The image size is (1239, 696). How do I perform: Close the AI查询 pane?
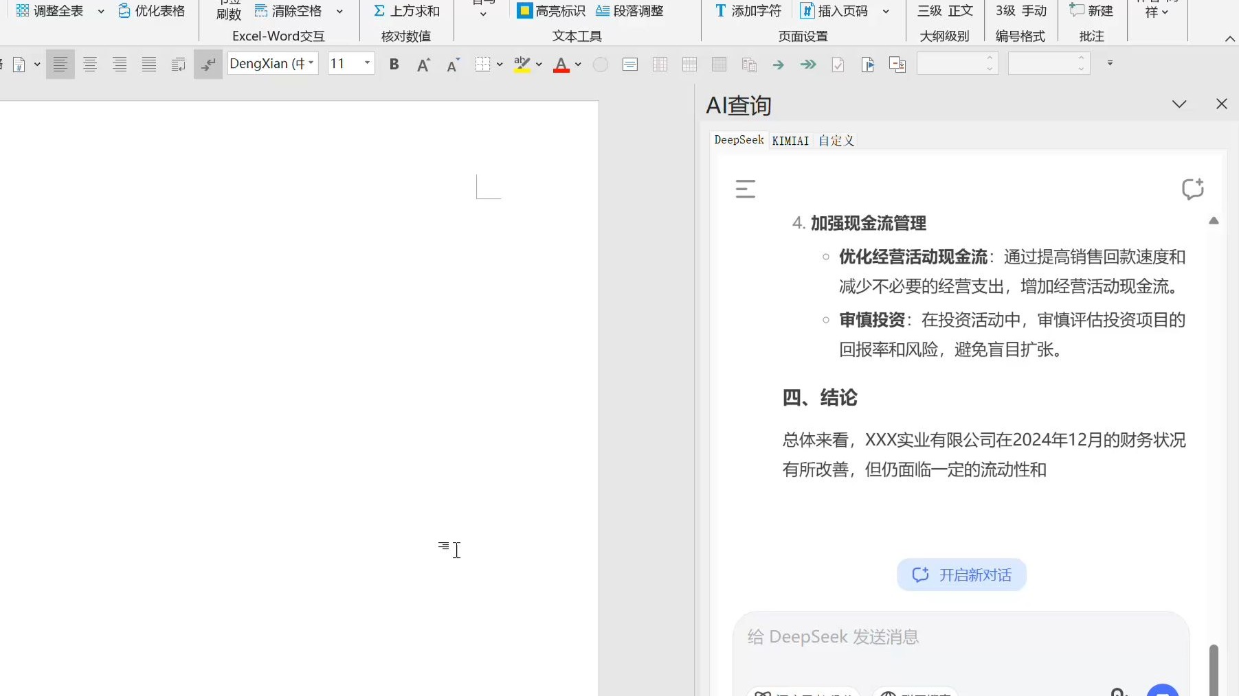[1221, 104]
